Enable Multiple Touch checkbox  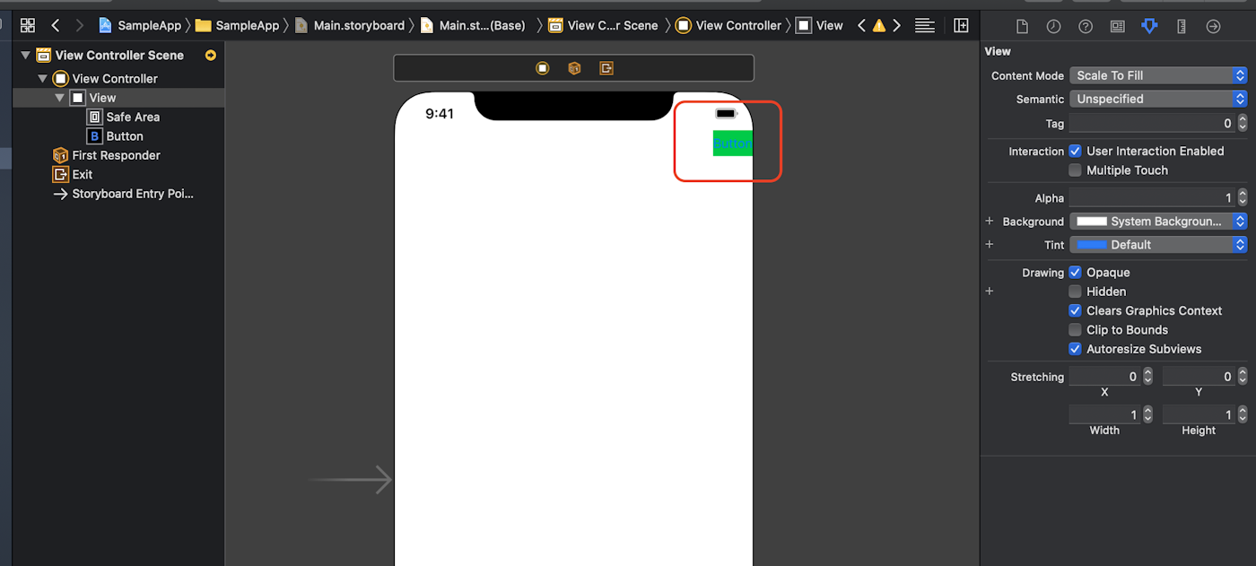pyautogui.click(x=1075, y=170)
